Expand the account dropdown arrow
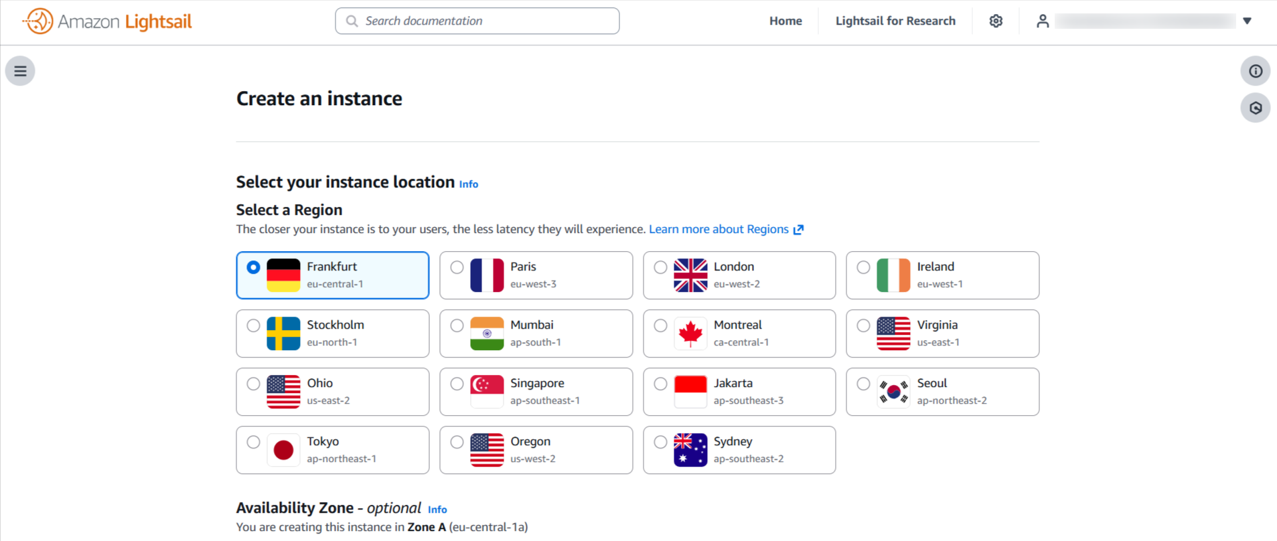This screenshot has width=1277, height=541. point(1247,21)
